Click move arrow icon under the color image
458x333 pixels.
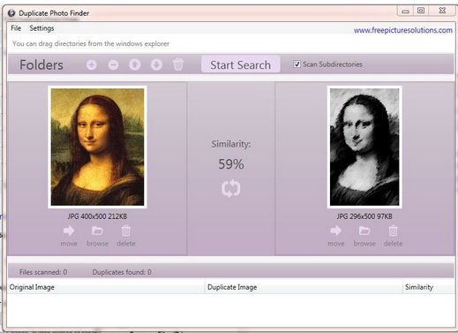69,231
